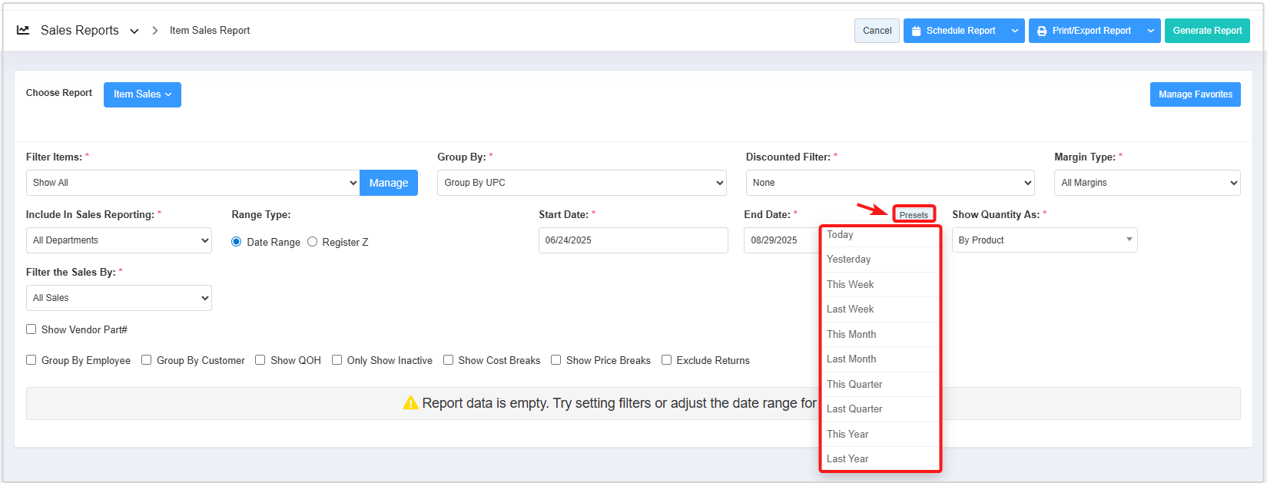Expand the Sales Reports chevron menu

point(134,31)
